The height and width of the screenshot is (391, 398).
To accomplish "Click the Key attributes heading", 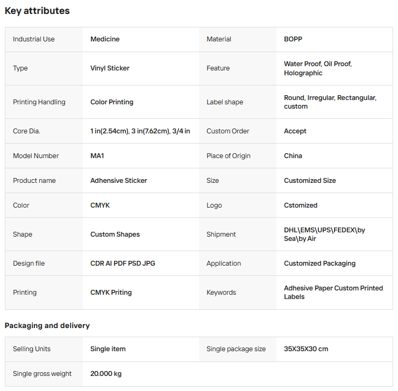I will (37, 11).
